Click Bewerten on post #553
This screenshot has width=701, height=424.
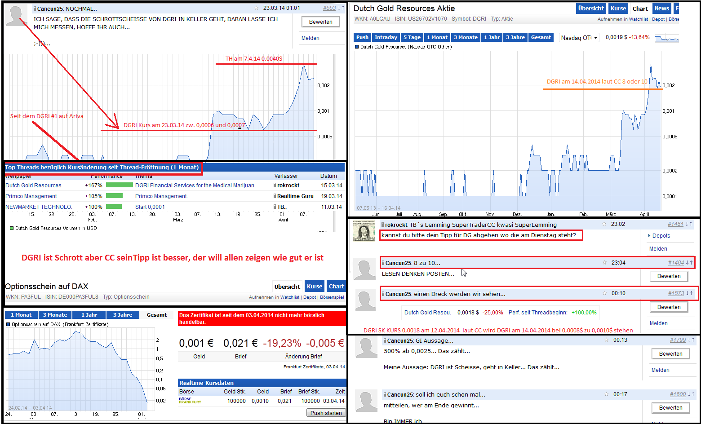pos(321,22)
